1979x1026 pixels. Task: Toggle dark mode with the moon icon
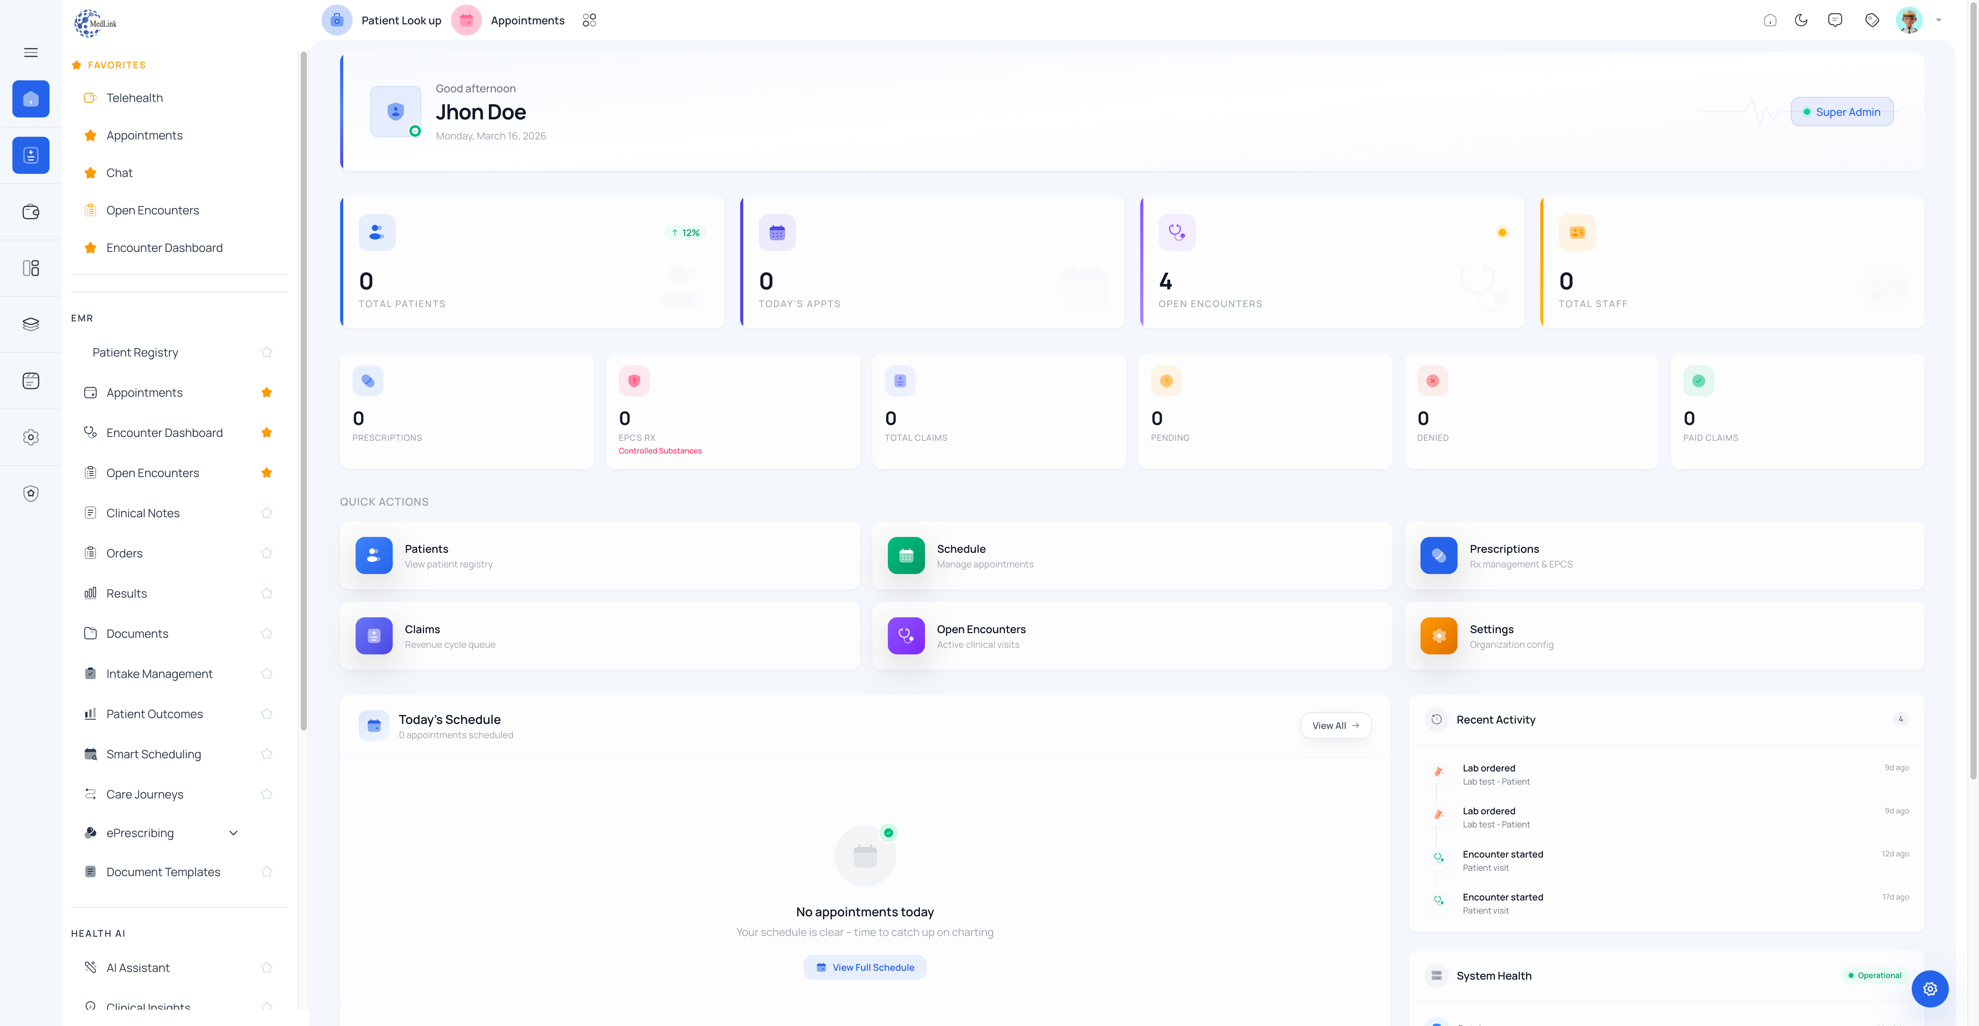(1802, 20)
